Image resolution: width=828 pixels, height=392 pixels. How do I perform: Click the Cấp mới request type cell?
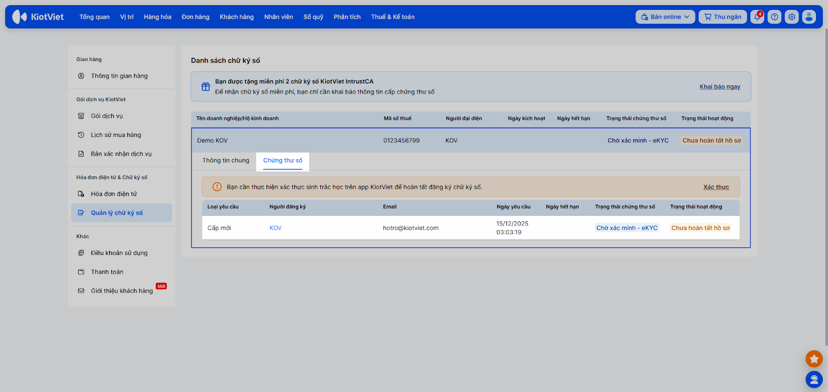click(x=219, y=228)
